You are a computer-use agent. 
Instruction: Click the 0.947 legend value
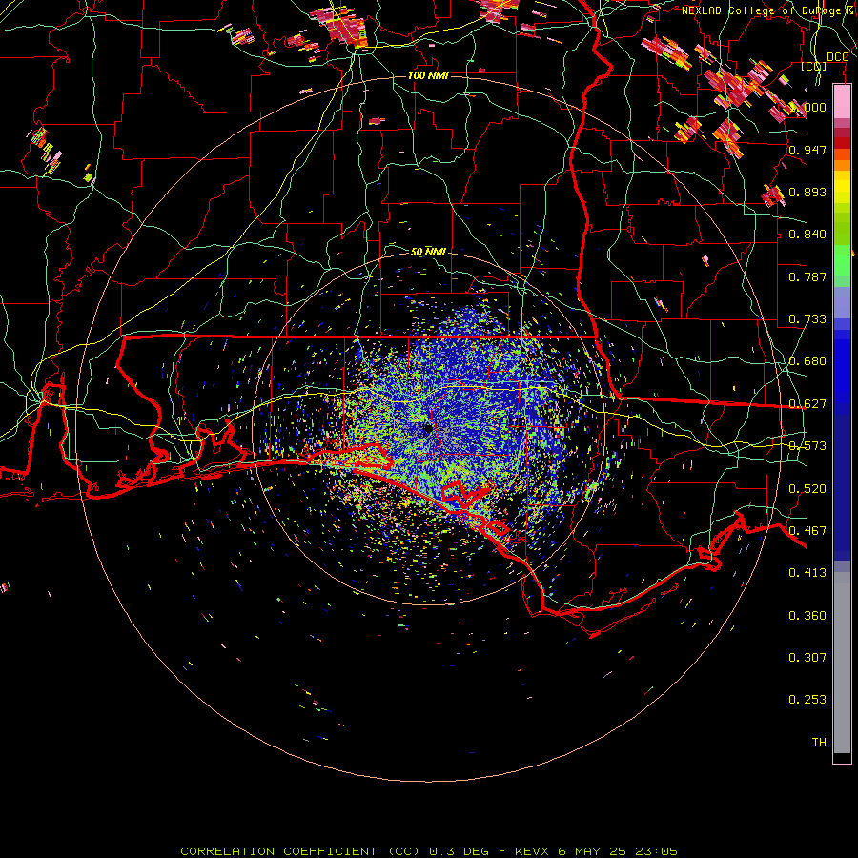807,150
